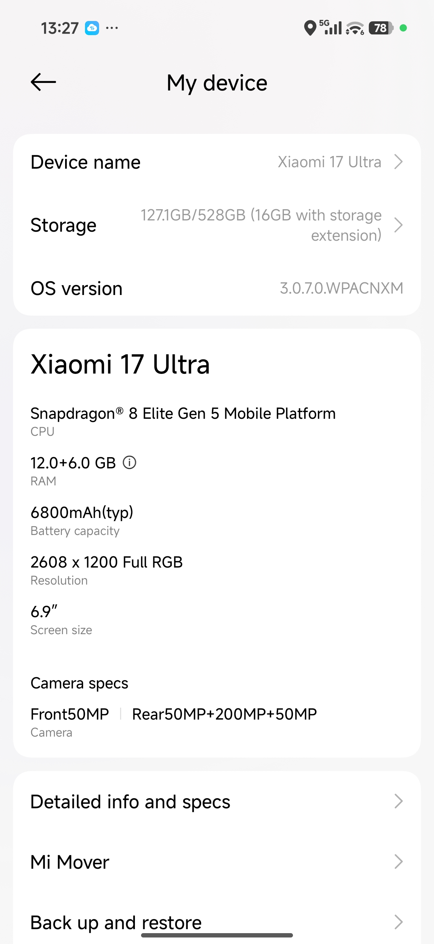Tap the Wi-Fi status icon
434x944 pixels.
(x=355, y=28)
